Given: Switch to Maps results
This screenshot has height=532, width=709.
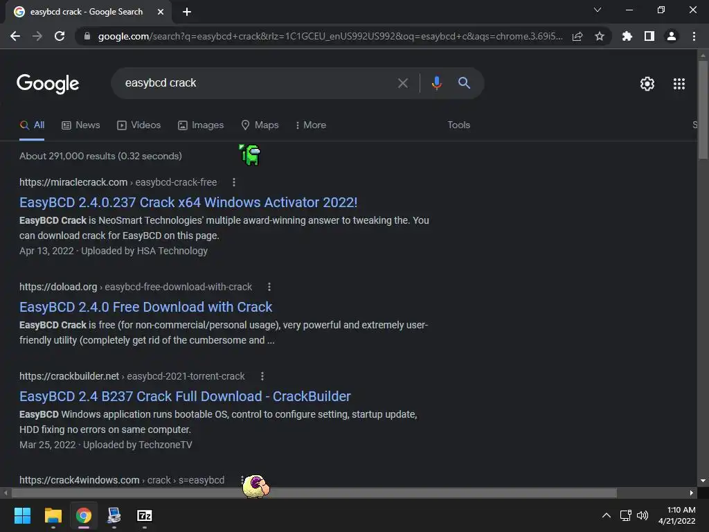Looking at the screenshot, I should pos(260,125).
